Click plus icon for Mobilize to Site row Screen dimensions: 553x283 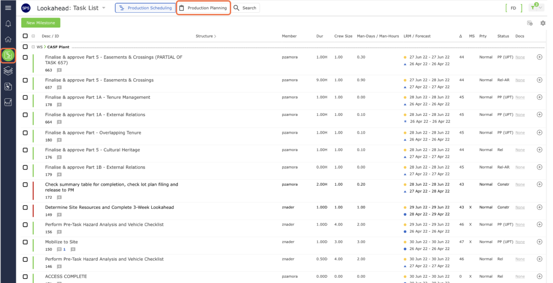(539, 242)
